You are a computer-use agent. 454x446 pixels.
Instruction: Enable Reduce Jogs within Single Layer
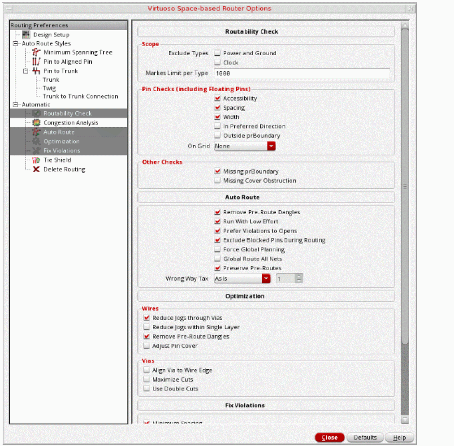[x=147, y=327]
